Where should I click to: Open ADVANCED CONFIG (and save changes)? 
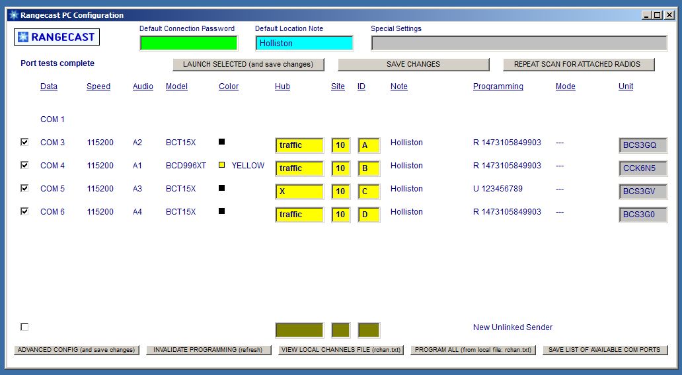77,350
